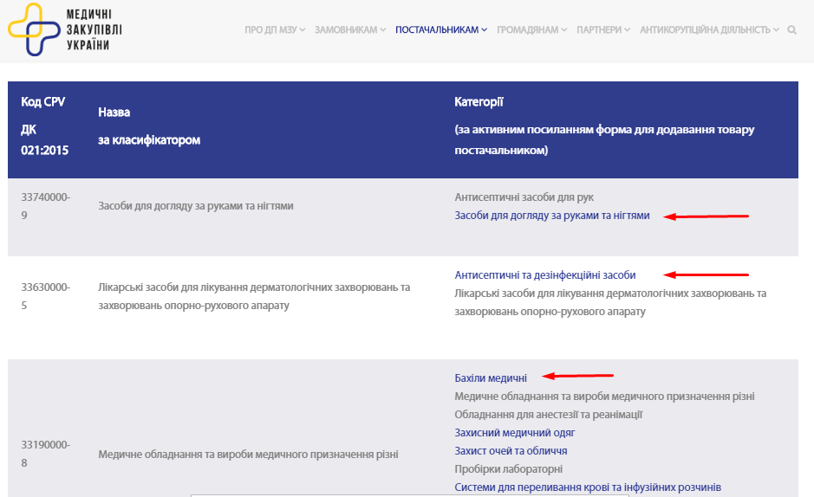Select CPV code 33740000-9 cell
The image size is (814, 497).
[x=45, y=206]
